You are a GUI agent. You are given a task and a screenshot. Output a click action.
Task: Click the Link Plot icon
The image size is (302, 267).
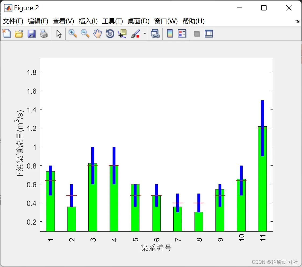pyautogui.click(x=155, y=34)
